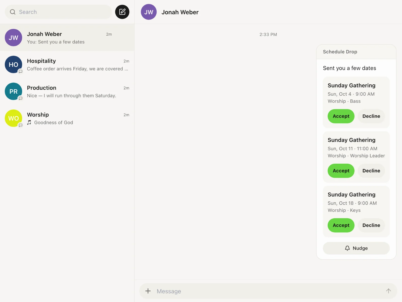Click the music note icon beside Goodness of God
The image size is (402, 302).
(29, 123)
